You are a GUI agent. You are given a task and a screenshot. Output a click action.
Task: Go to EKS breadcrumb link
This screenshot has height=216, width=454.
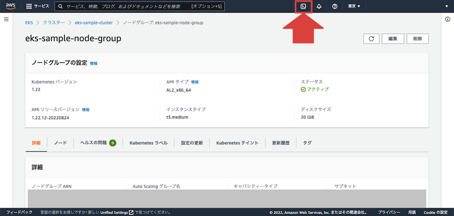coord(30,22)
